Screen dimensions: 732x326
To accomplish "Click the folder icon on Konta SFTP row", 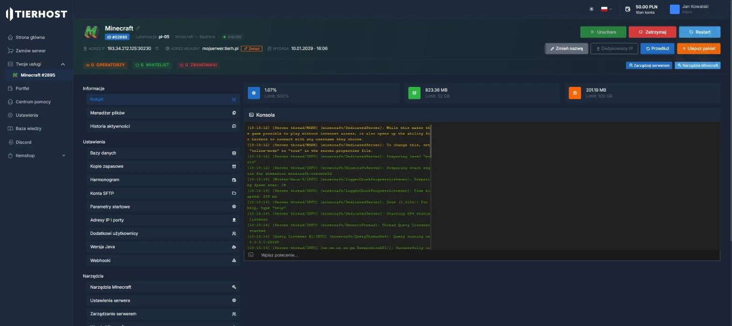I will point(234,193).
